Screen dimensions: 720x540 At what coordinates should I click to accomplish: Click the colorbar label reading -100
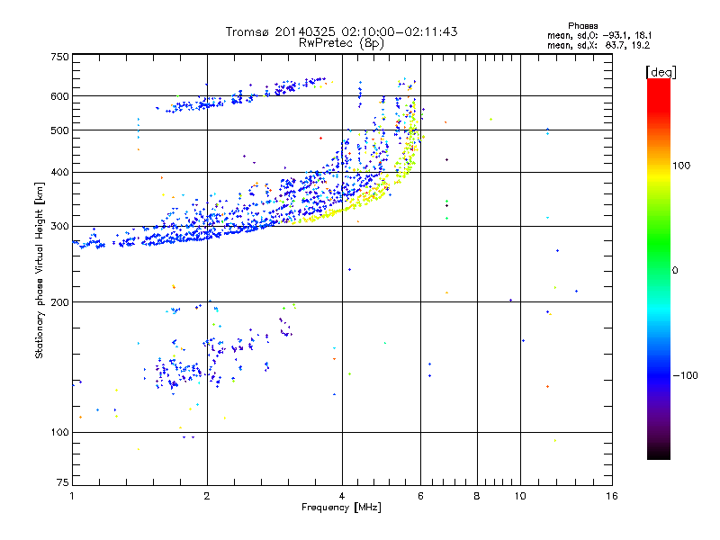pos(685,375)
